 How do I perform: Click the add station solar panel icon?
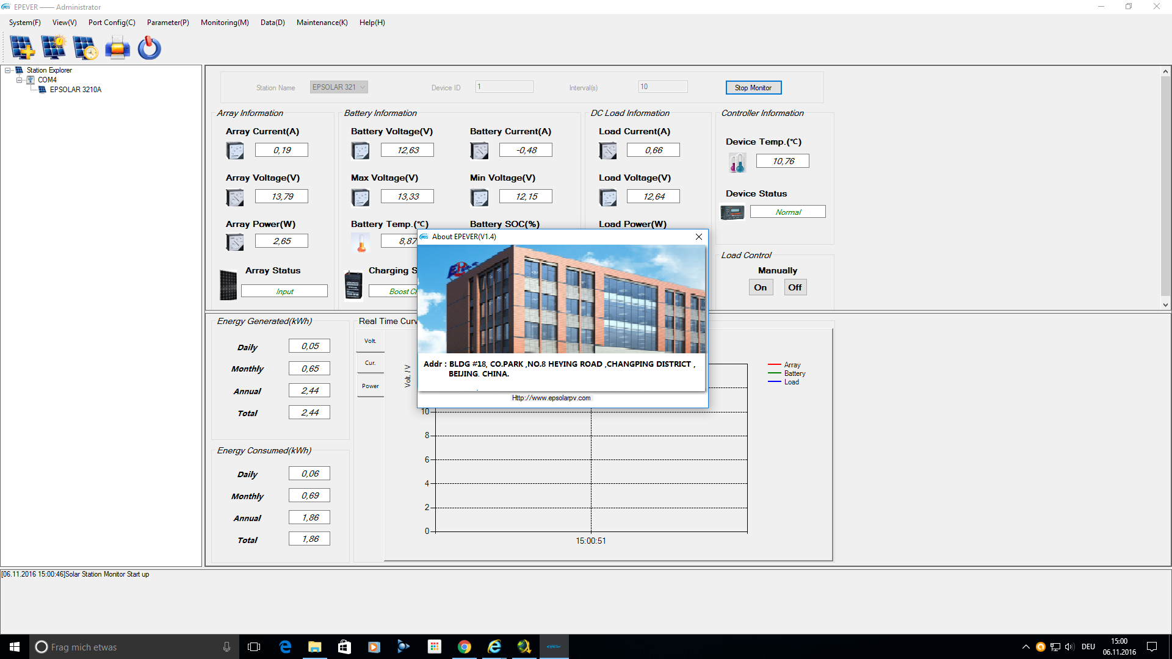22,48
